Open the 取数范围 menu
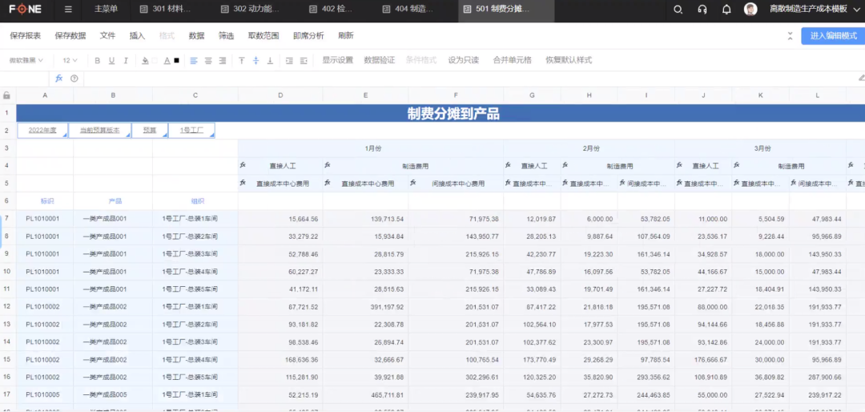The image size is (865, 412). pos(264,36)
